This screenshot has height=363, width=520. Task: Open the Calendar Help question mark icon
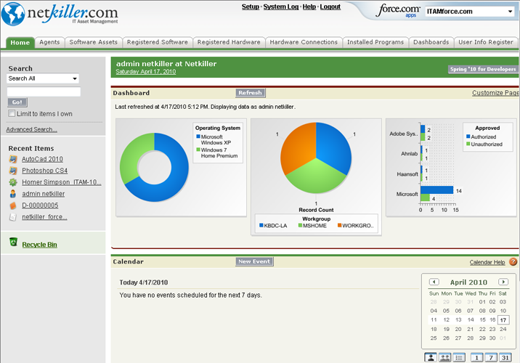click(x=513, y=261)
